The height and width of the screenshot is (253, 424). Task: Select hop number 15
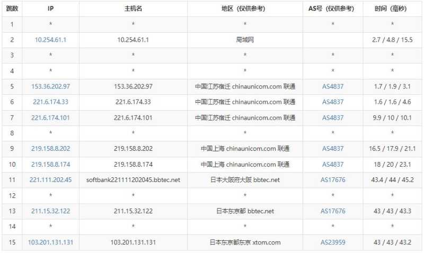coord(12,242)
